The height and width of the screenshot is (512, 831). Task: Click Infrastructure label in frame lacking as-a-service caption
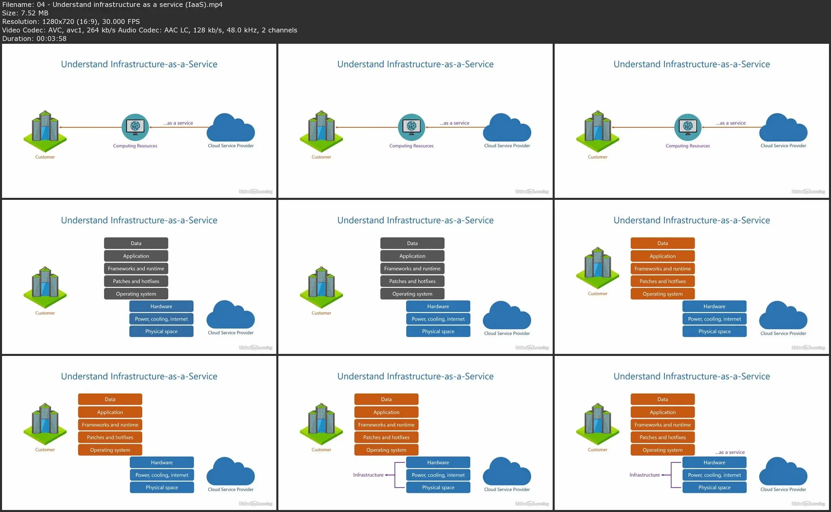tap(368, 475)
